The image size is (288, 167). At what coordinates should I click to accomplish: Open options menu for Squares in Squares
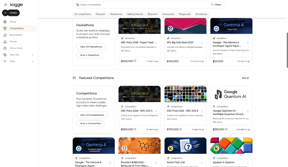[x=248, y=163]
